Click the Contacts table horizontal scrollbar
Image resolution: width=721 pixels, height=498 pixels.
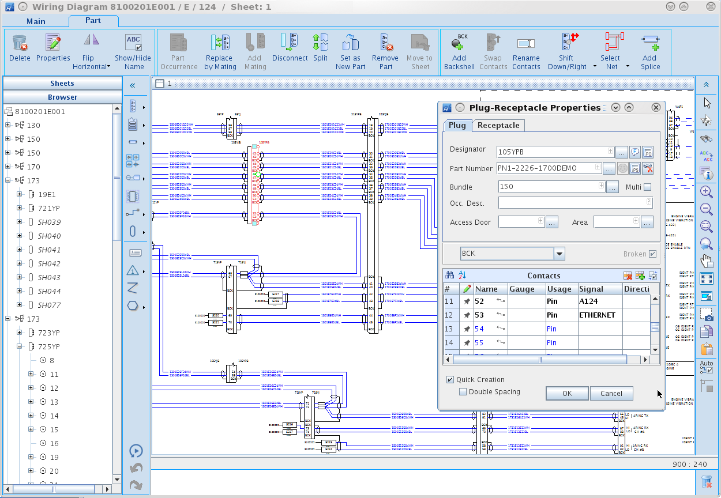tap(547, 360)
